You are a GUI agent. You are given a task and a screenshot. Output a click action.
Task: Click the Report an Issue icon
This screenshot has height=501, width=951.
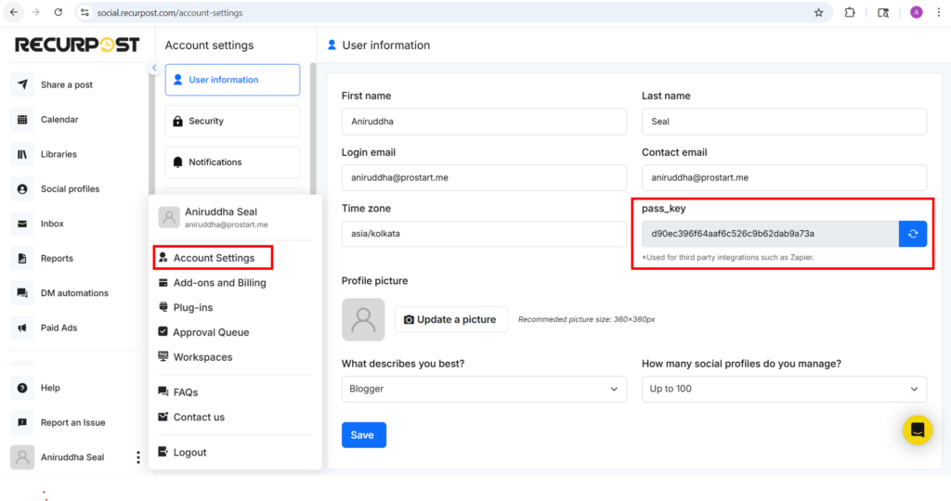tap(22, 422)
